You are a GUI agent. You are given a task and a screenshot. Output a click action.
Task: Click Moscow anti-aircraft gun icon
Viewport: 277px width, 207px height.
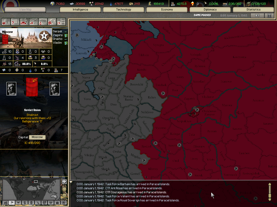coord(17,58)
